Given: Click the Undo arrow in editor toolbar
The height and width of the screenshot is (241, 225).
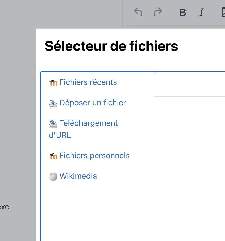Looking at the screenshot, I should tap(138, 12).
